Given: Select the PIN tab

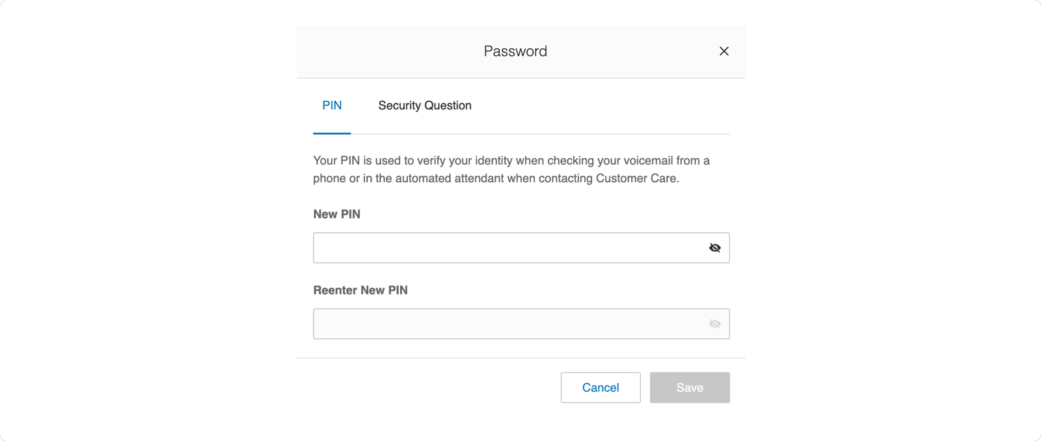Looking at the screenshot, I should coord(332,105).
